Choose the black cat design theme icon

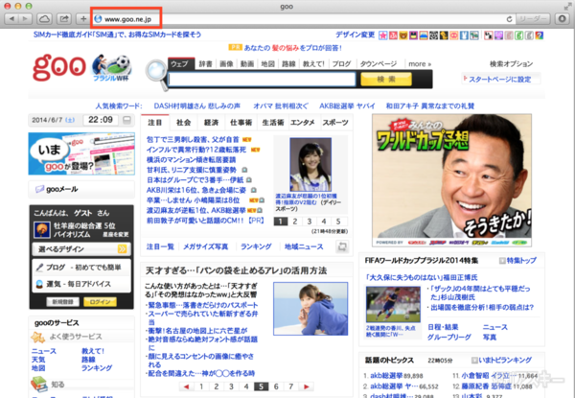tap(413, 35)
